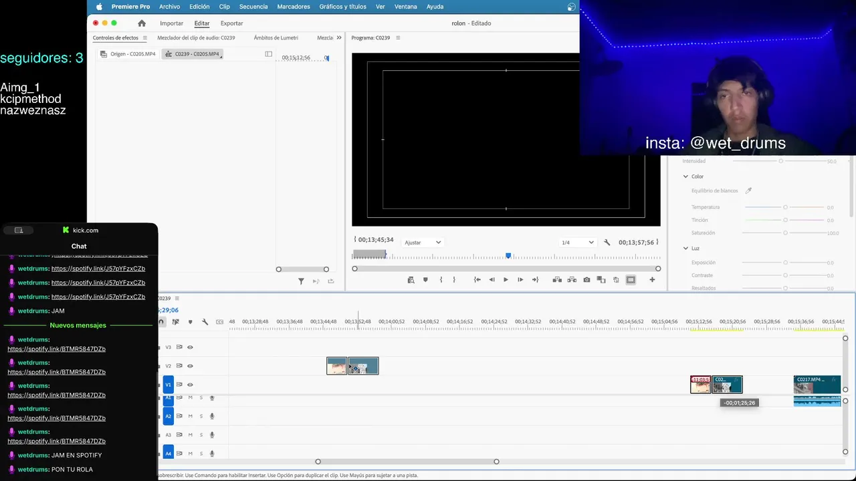Viewport: 856px width, 481px height.
Task: Toggle Linked Selection in timeline
Action: click(x=175, y=322)
